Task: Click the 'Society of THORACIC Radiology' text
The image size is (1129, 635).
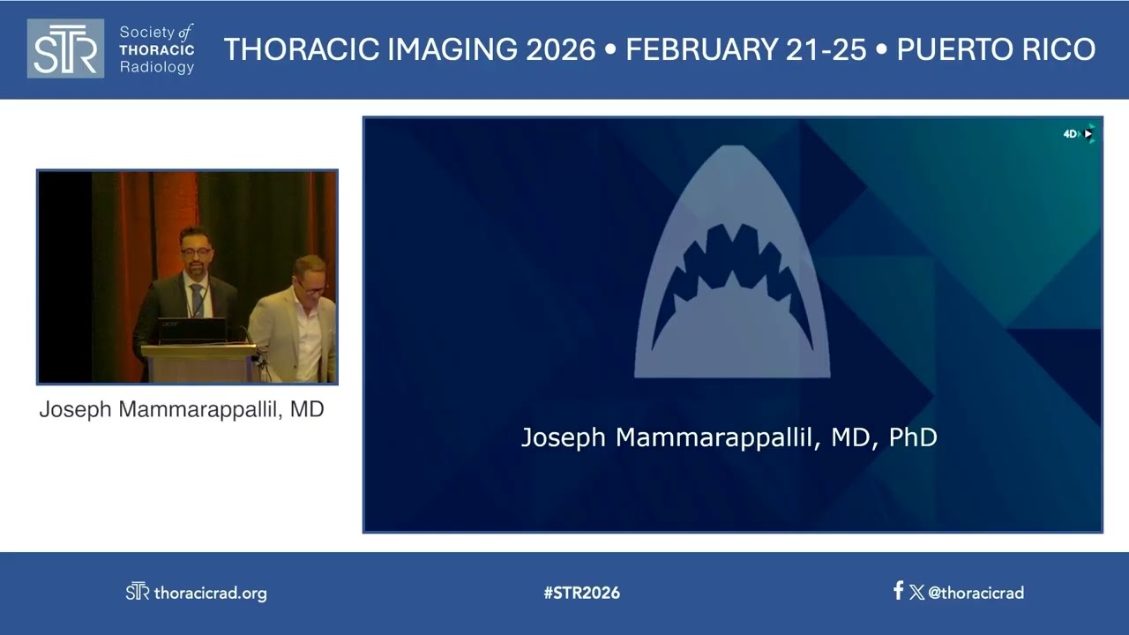Action: point(156,49)
